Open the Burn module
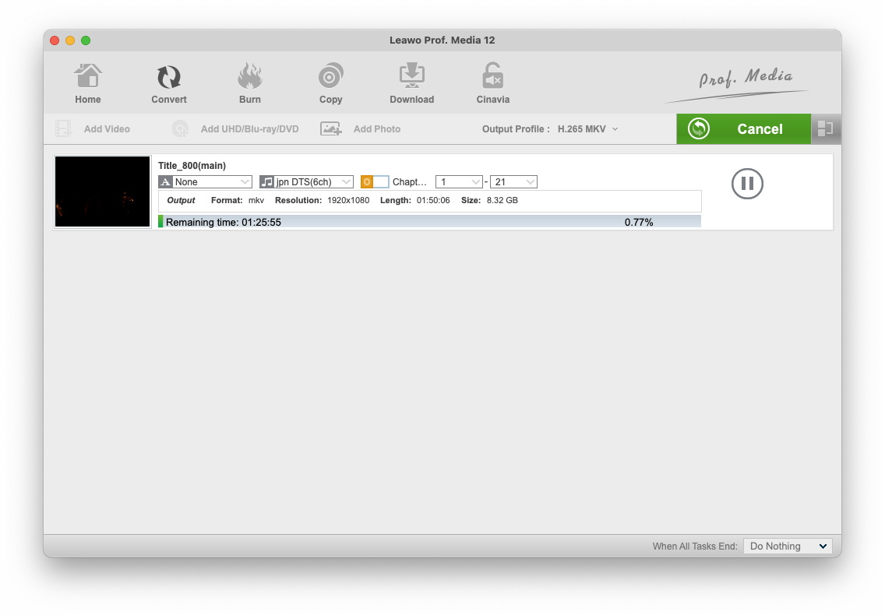Image resolution: width=885 pixels, height=615 pixels. pyautogui.click(x=249, y=83)
